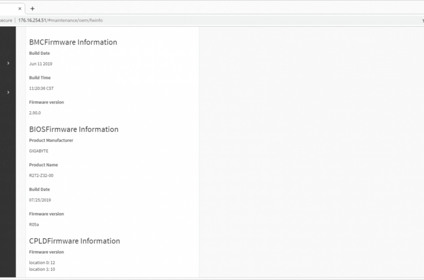Select the build time 11:20:36 CST
The image size is (424, 280).
click(x=41, y=88)
